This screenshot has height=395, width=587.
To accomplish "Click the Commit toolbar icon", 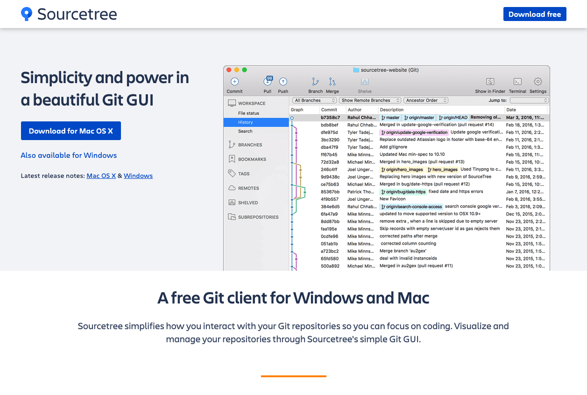I will point(234,82).
